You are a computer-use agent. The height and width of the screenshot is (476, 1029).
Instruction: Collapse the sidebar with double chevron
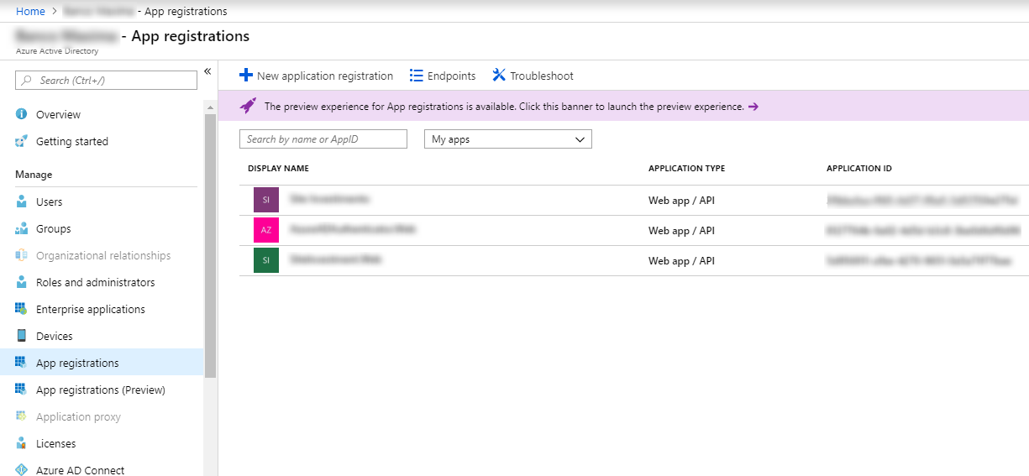click(x=207, y=71)
